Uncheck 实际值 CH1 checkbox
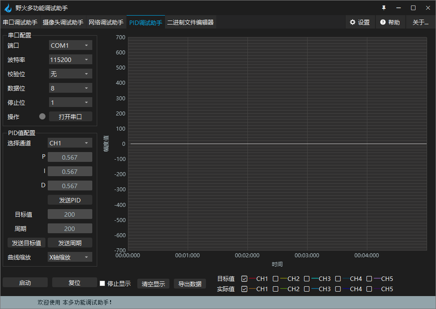The width and height of the screenshot is (436, 309). (244, 289)
